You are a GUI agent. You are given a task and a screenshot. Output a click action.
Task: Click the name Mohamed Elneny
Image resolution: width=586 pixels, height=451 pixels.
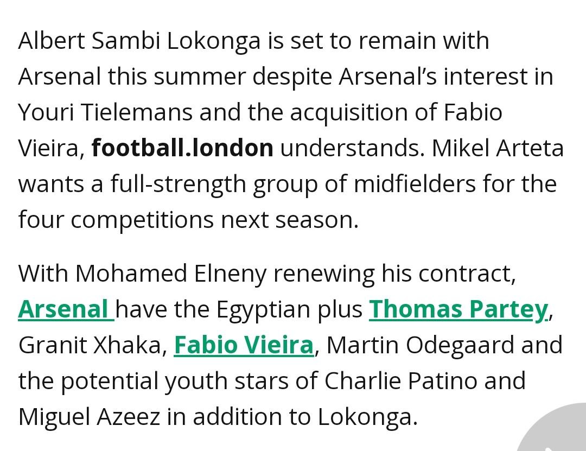click(x=170, y=274)
